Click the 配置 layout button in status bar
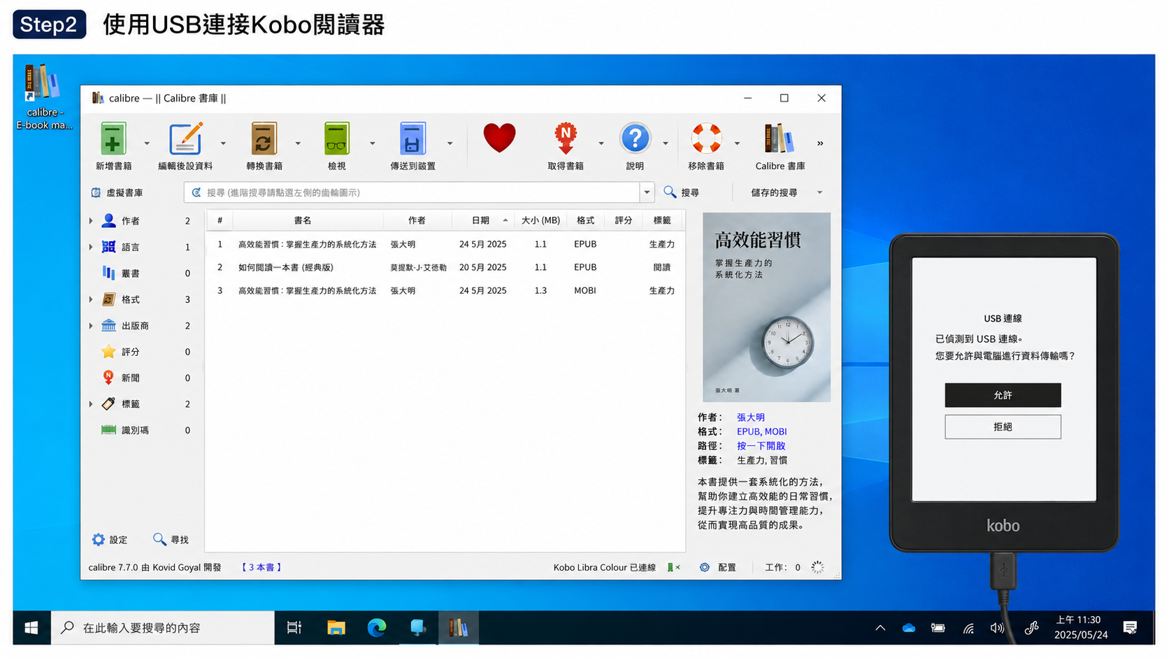1169x658 pixels. 718,567
